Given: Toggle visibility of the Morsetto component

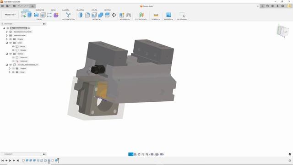Looking at the screenshot, I should [11, 65].
